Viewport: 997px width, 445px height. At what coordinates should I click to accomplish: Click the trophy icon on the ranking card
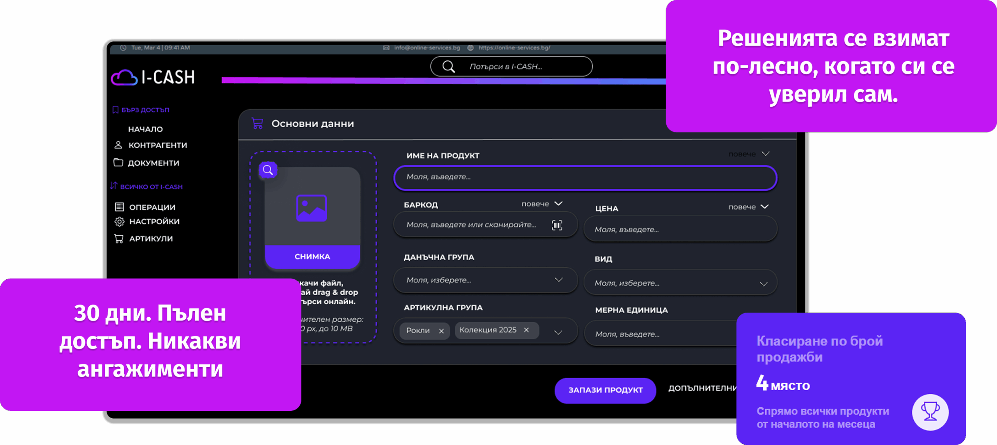pyautogui.click(x=930, y=412)
